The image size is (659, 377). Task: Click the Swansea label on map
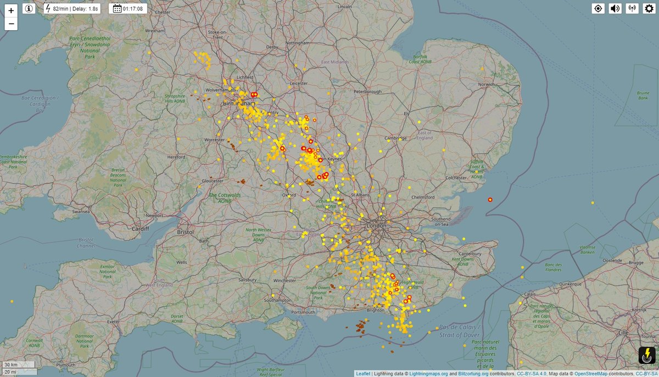pyautogui.click(x=81, y=211)
